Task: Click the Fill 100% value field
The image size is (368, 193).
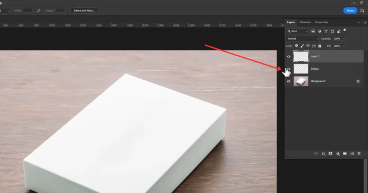Action: 337,46
